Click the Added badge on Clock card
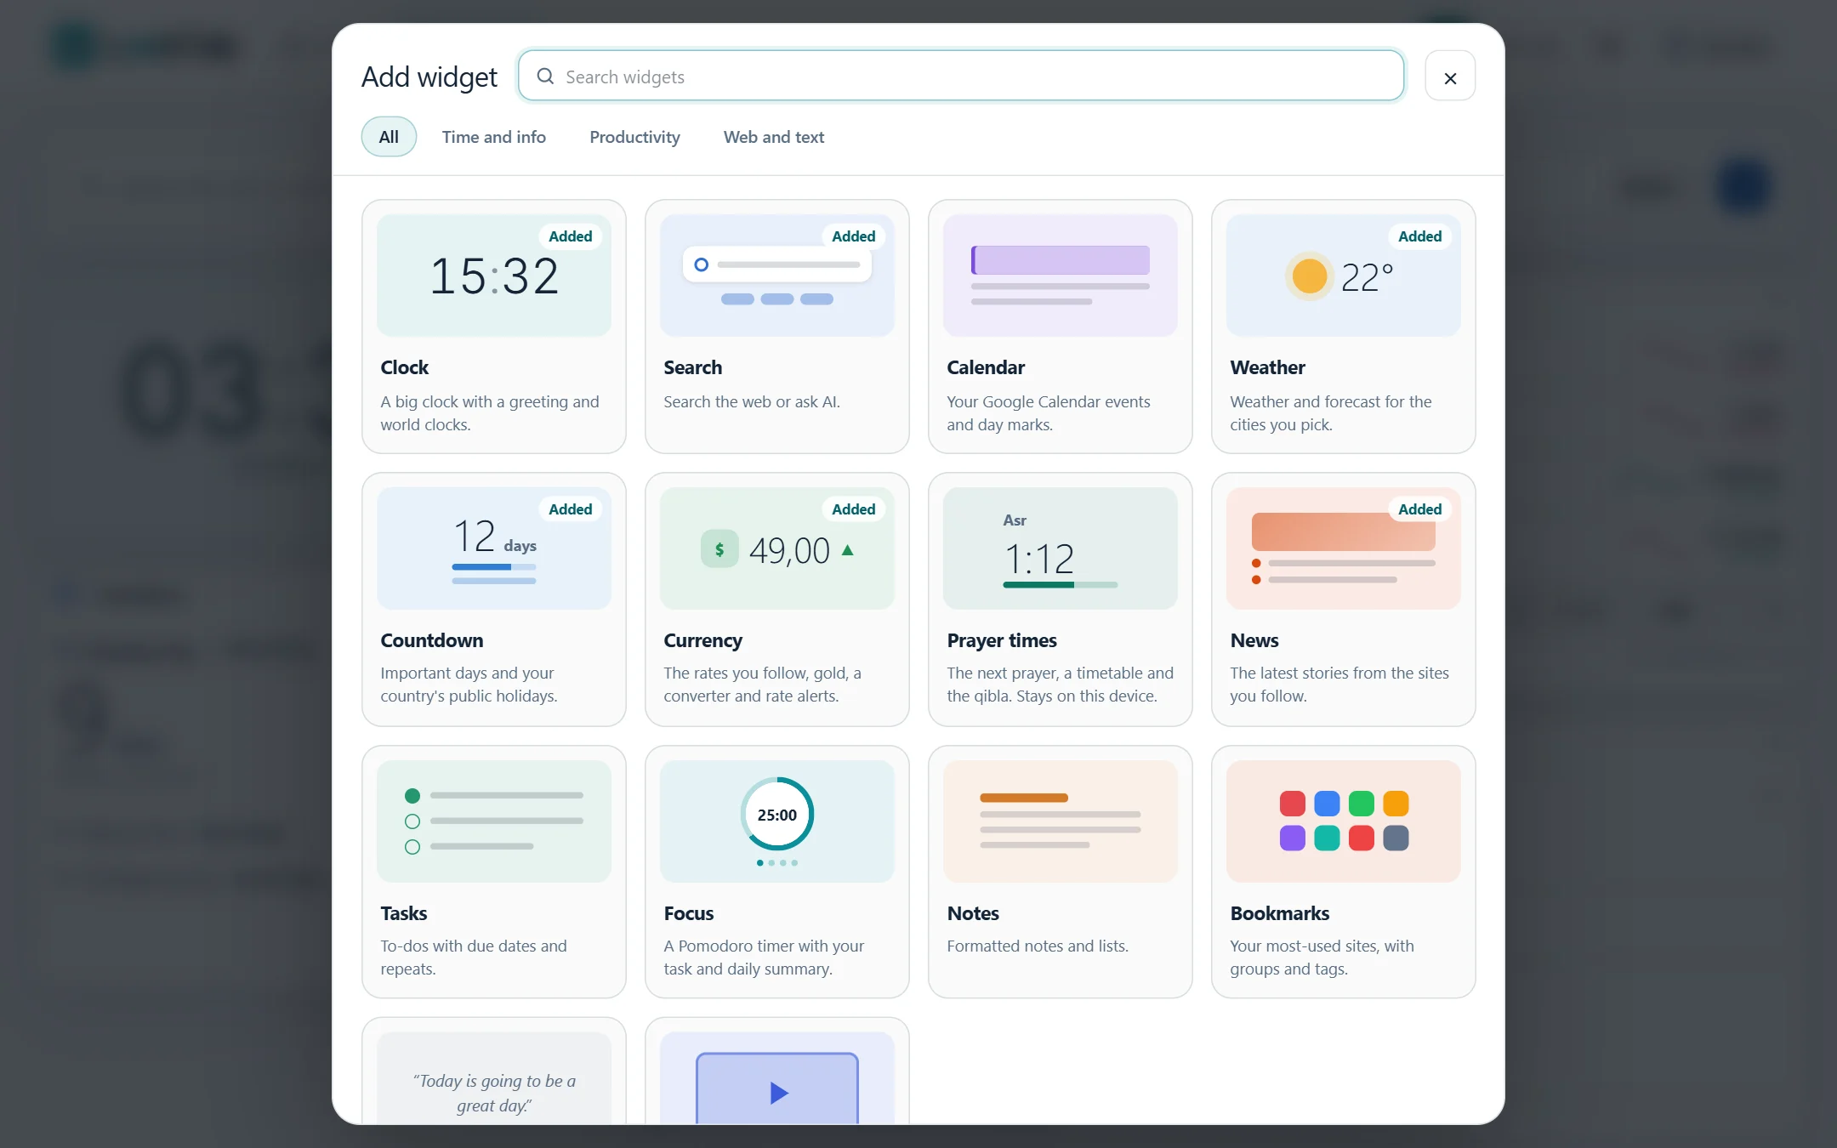This screenshot has height=1148, width=1837. click(x=570, y=236)
